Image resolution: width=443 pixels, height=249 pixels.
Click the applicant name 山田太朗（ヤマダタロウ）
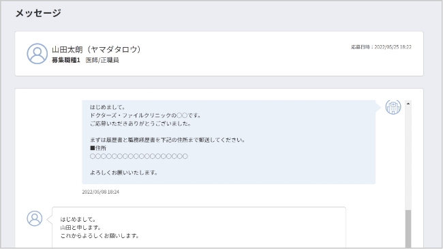click(x=96, y=50)
